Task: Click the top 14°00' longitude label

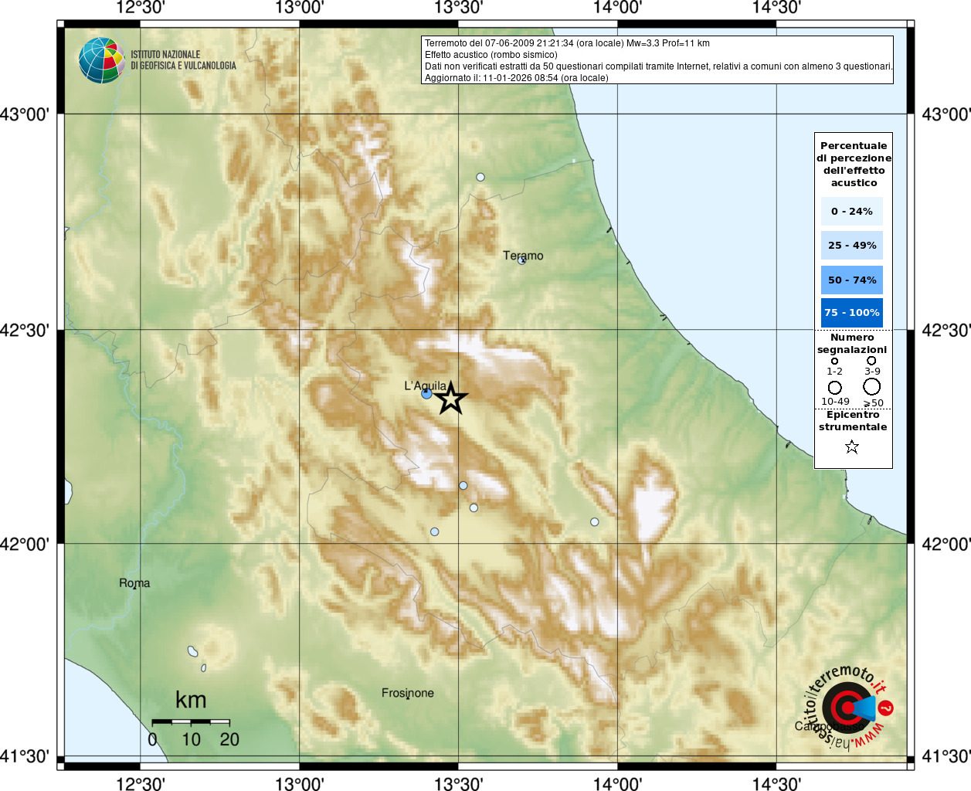Action: click(x=618, y=8)
